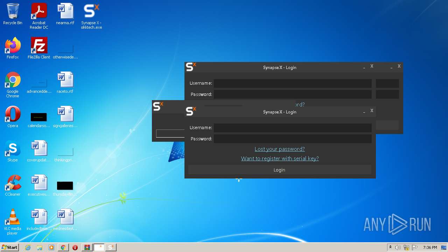Click the Lost your password? link
The height and width of the screenshot is (252, 448).
pos(280,149)
